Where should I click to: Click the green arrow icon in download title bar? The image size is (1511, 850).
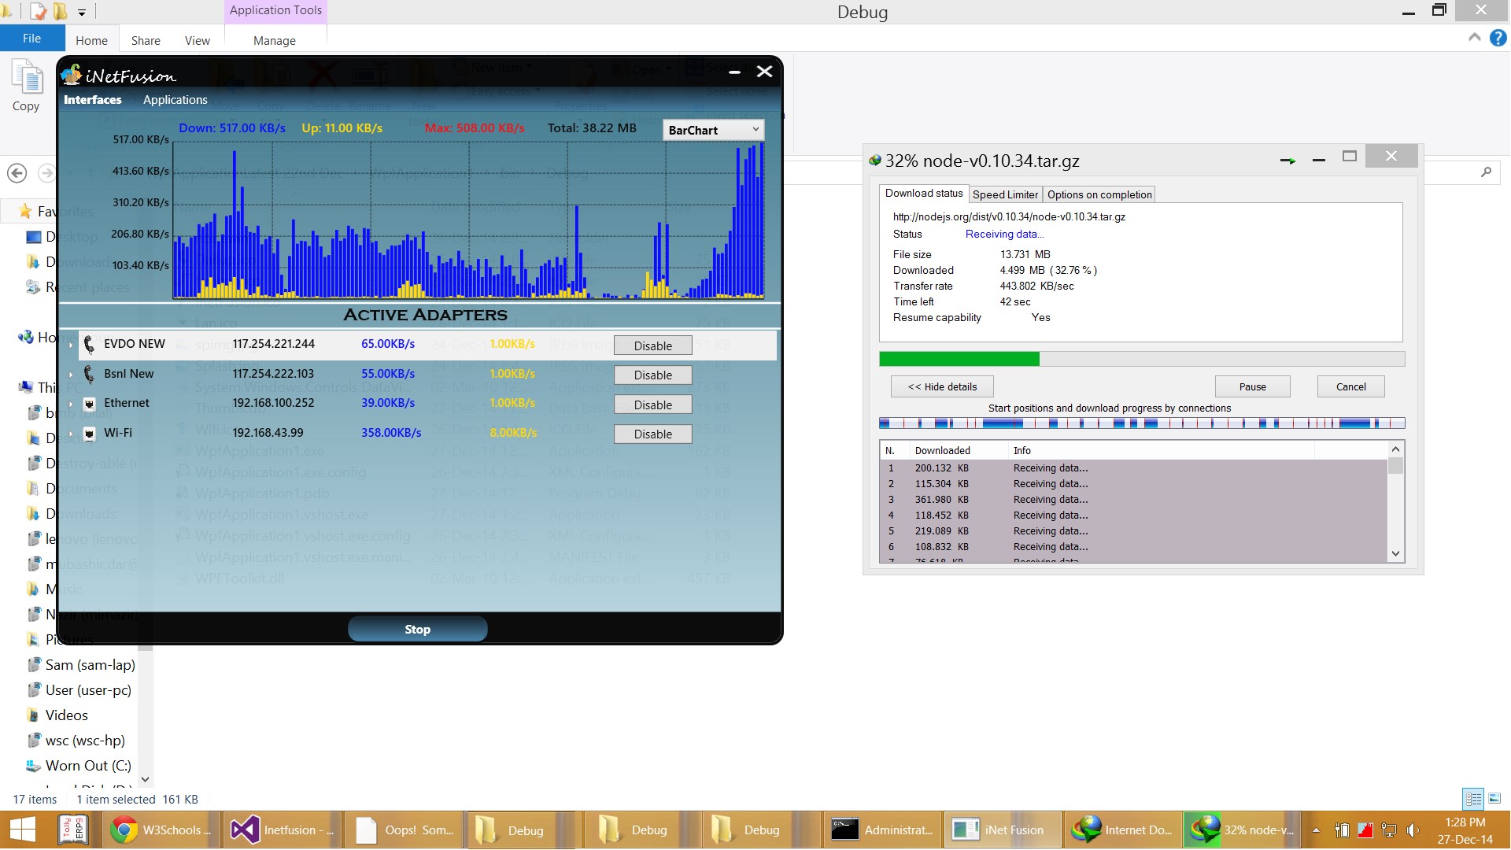click(1287, 161)
